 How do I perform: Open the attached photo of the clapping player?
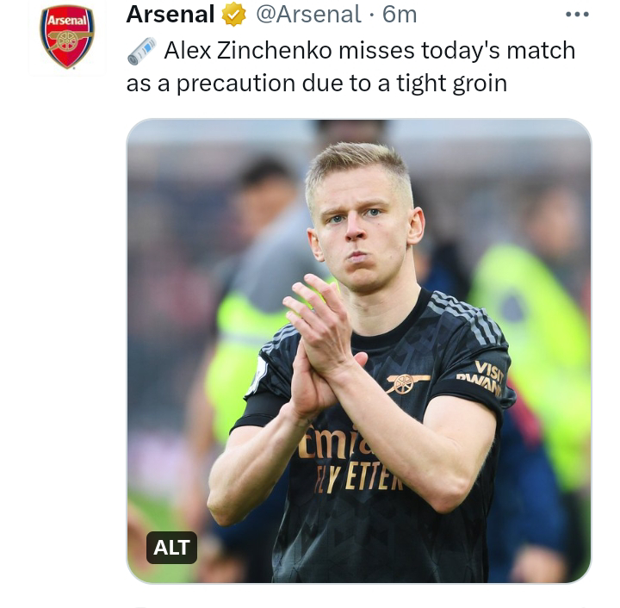[x=358, y=351]
